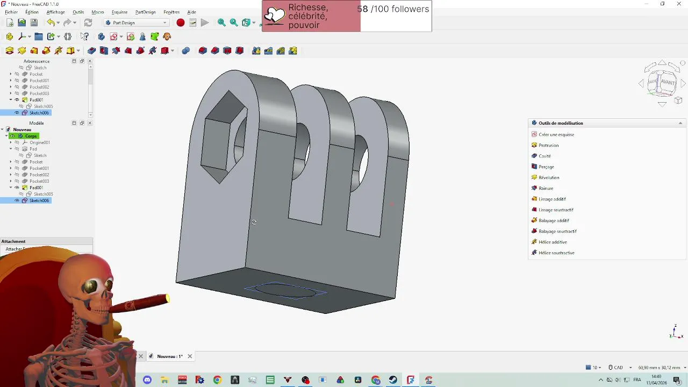Image resolution: width=688 pixels, height=387 pixels.
Task: Click Hélice soustractive in modeling tools
Action: point(556,253)
